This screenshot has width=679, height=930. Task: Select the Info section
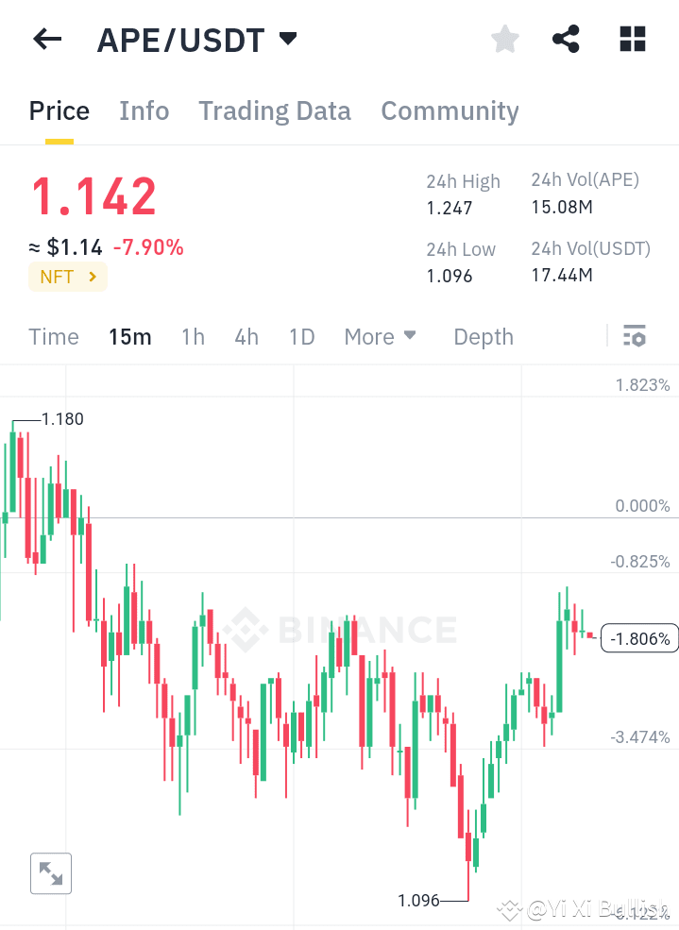point(144,111)
